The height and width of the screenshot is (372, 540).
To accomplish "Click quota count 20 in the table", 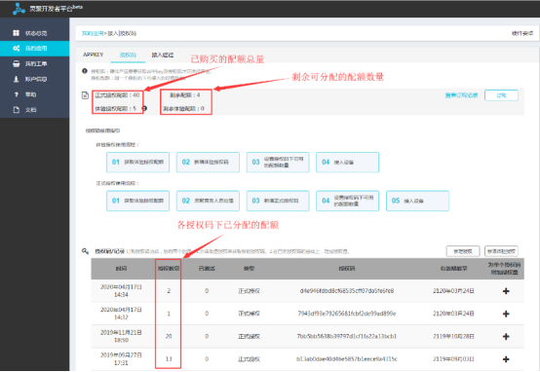I will coord(169,336).
